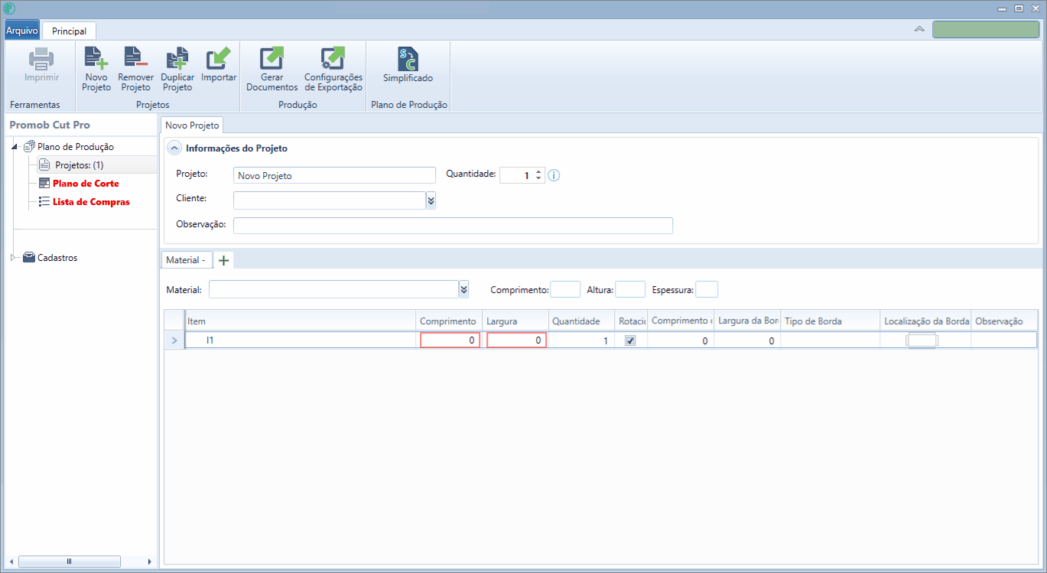Click the Quantidade column header
The image size is (1047, 573).
[581, 321]
